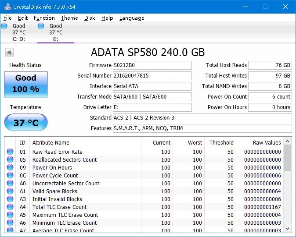Switch to the C: D: disk tab
This screenshot has width=296, height=237.
19,32
